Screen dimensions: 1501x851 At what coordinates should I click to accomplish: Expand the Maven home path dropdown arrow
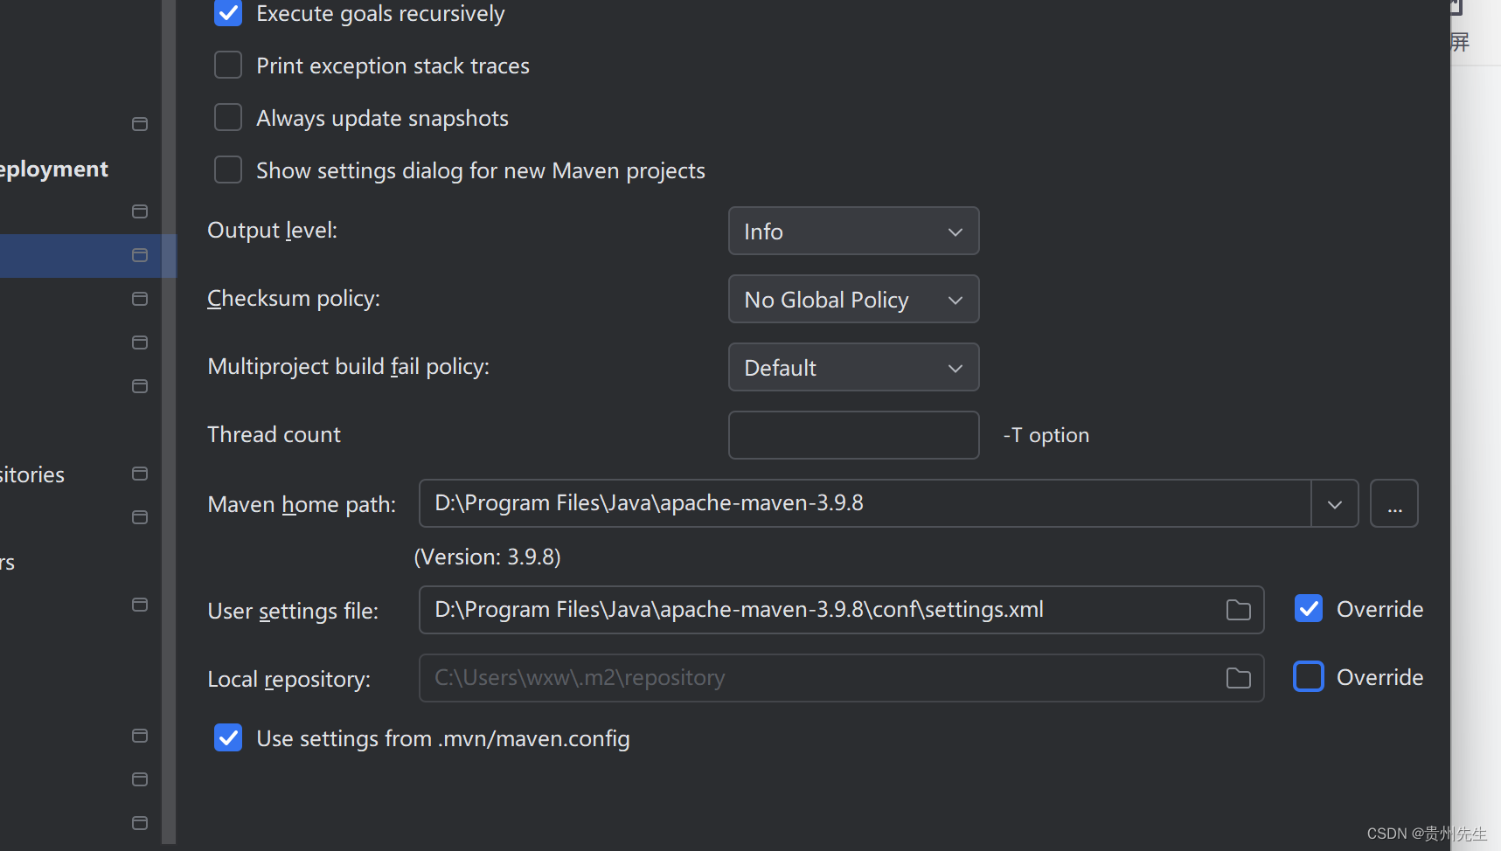(x=1334, y=503)
